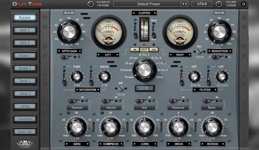Select the Kick 1 preset
The image size is (259, 150).
[25, 30]
